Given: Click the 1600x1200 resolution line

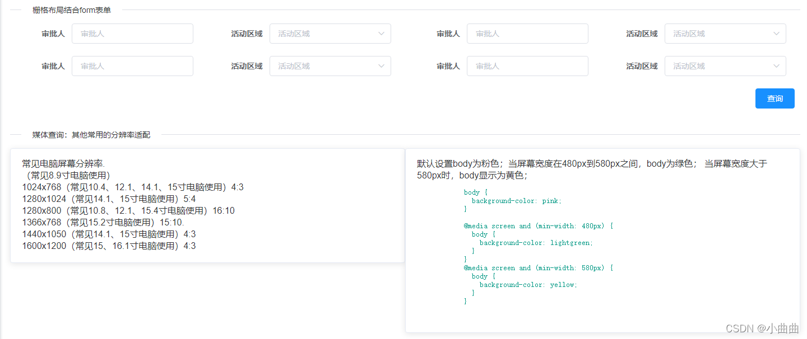Looking at the screenshot, I should pyautogui.click(x=108, y=246).
